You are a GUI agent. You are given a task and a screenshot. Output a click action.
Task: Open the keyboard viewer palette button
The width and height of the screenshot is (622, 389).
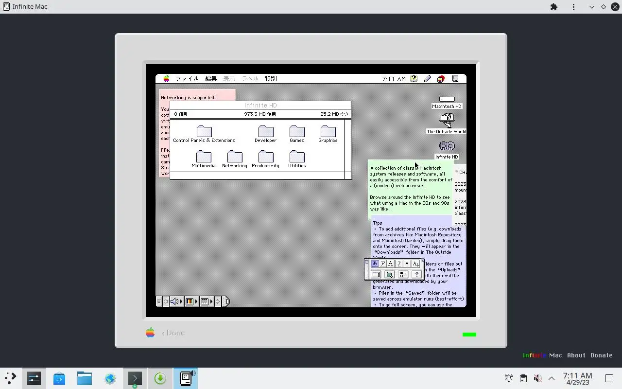(376, 274)
